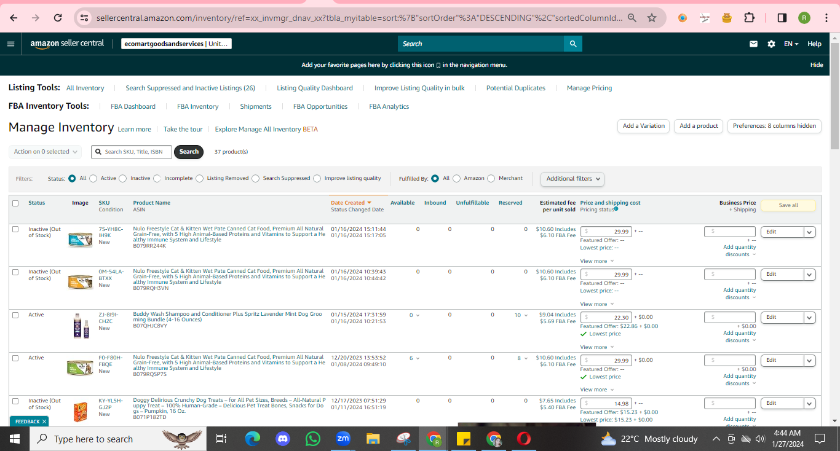Tick the select-all checkbox in table header
This screenshot has height=451, width=840.
point(15,203)
